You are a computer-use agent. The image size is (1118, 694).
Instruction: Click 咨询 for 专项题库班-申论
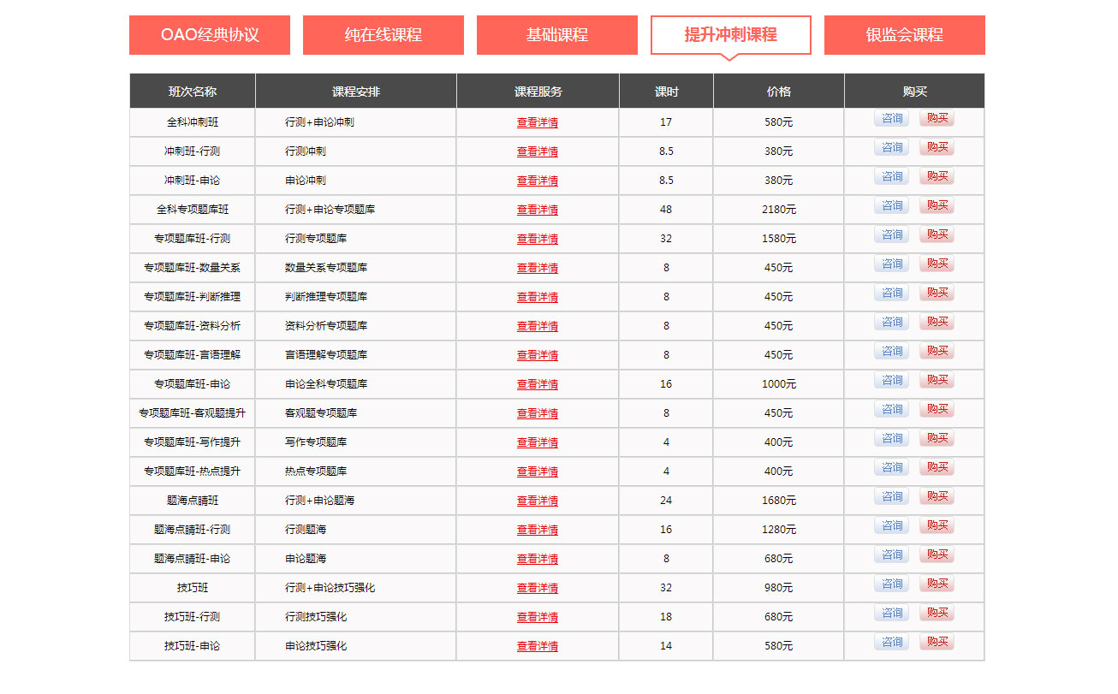point(892,380)
